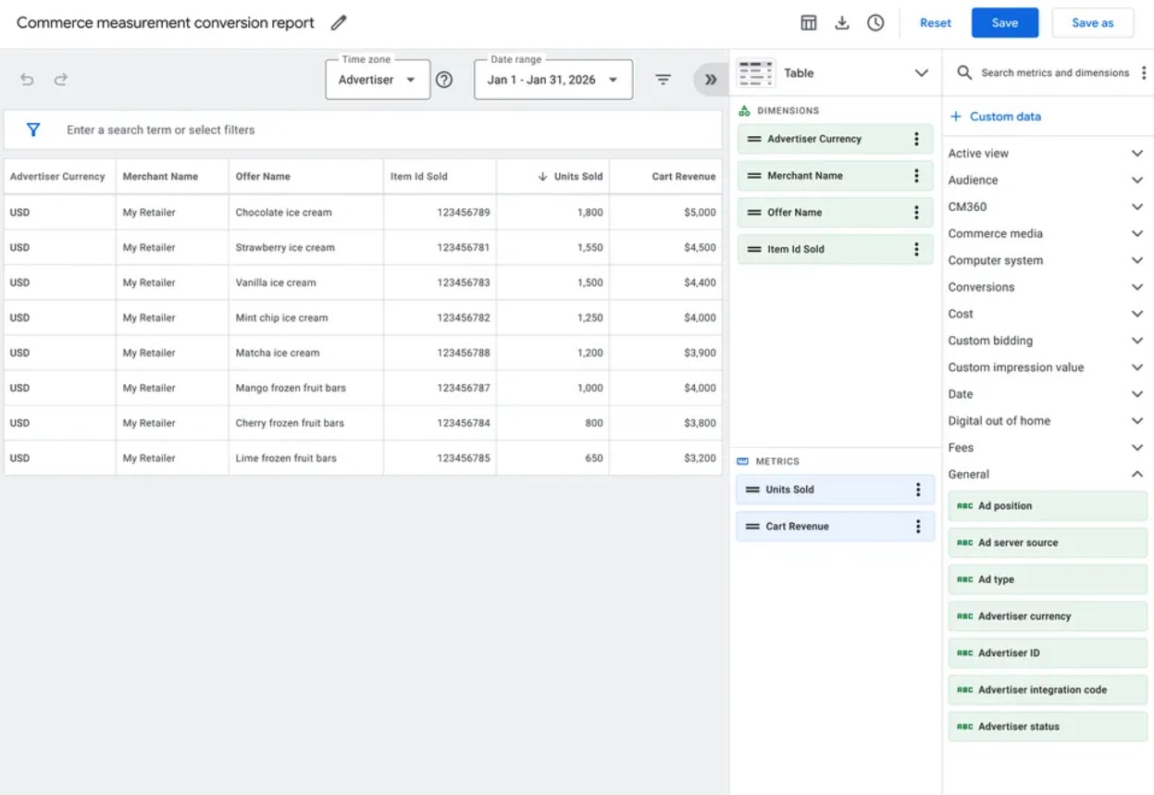Collapse panel with double-chevron button
The width and height of the screenshot is (1154, 795).
point(711,80)
